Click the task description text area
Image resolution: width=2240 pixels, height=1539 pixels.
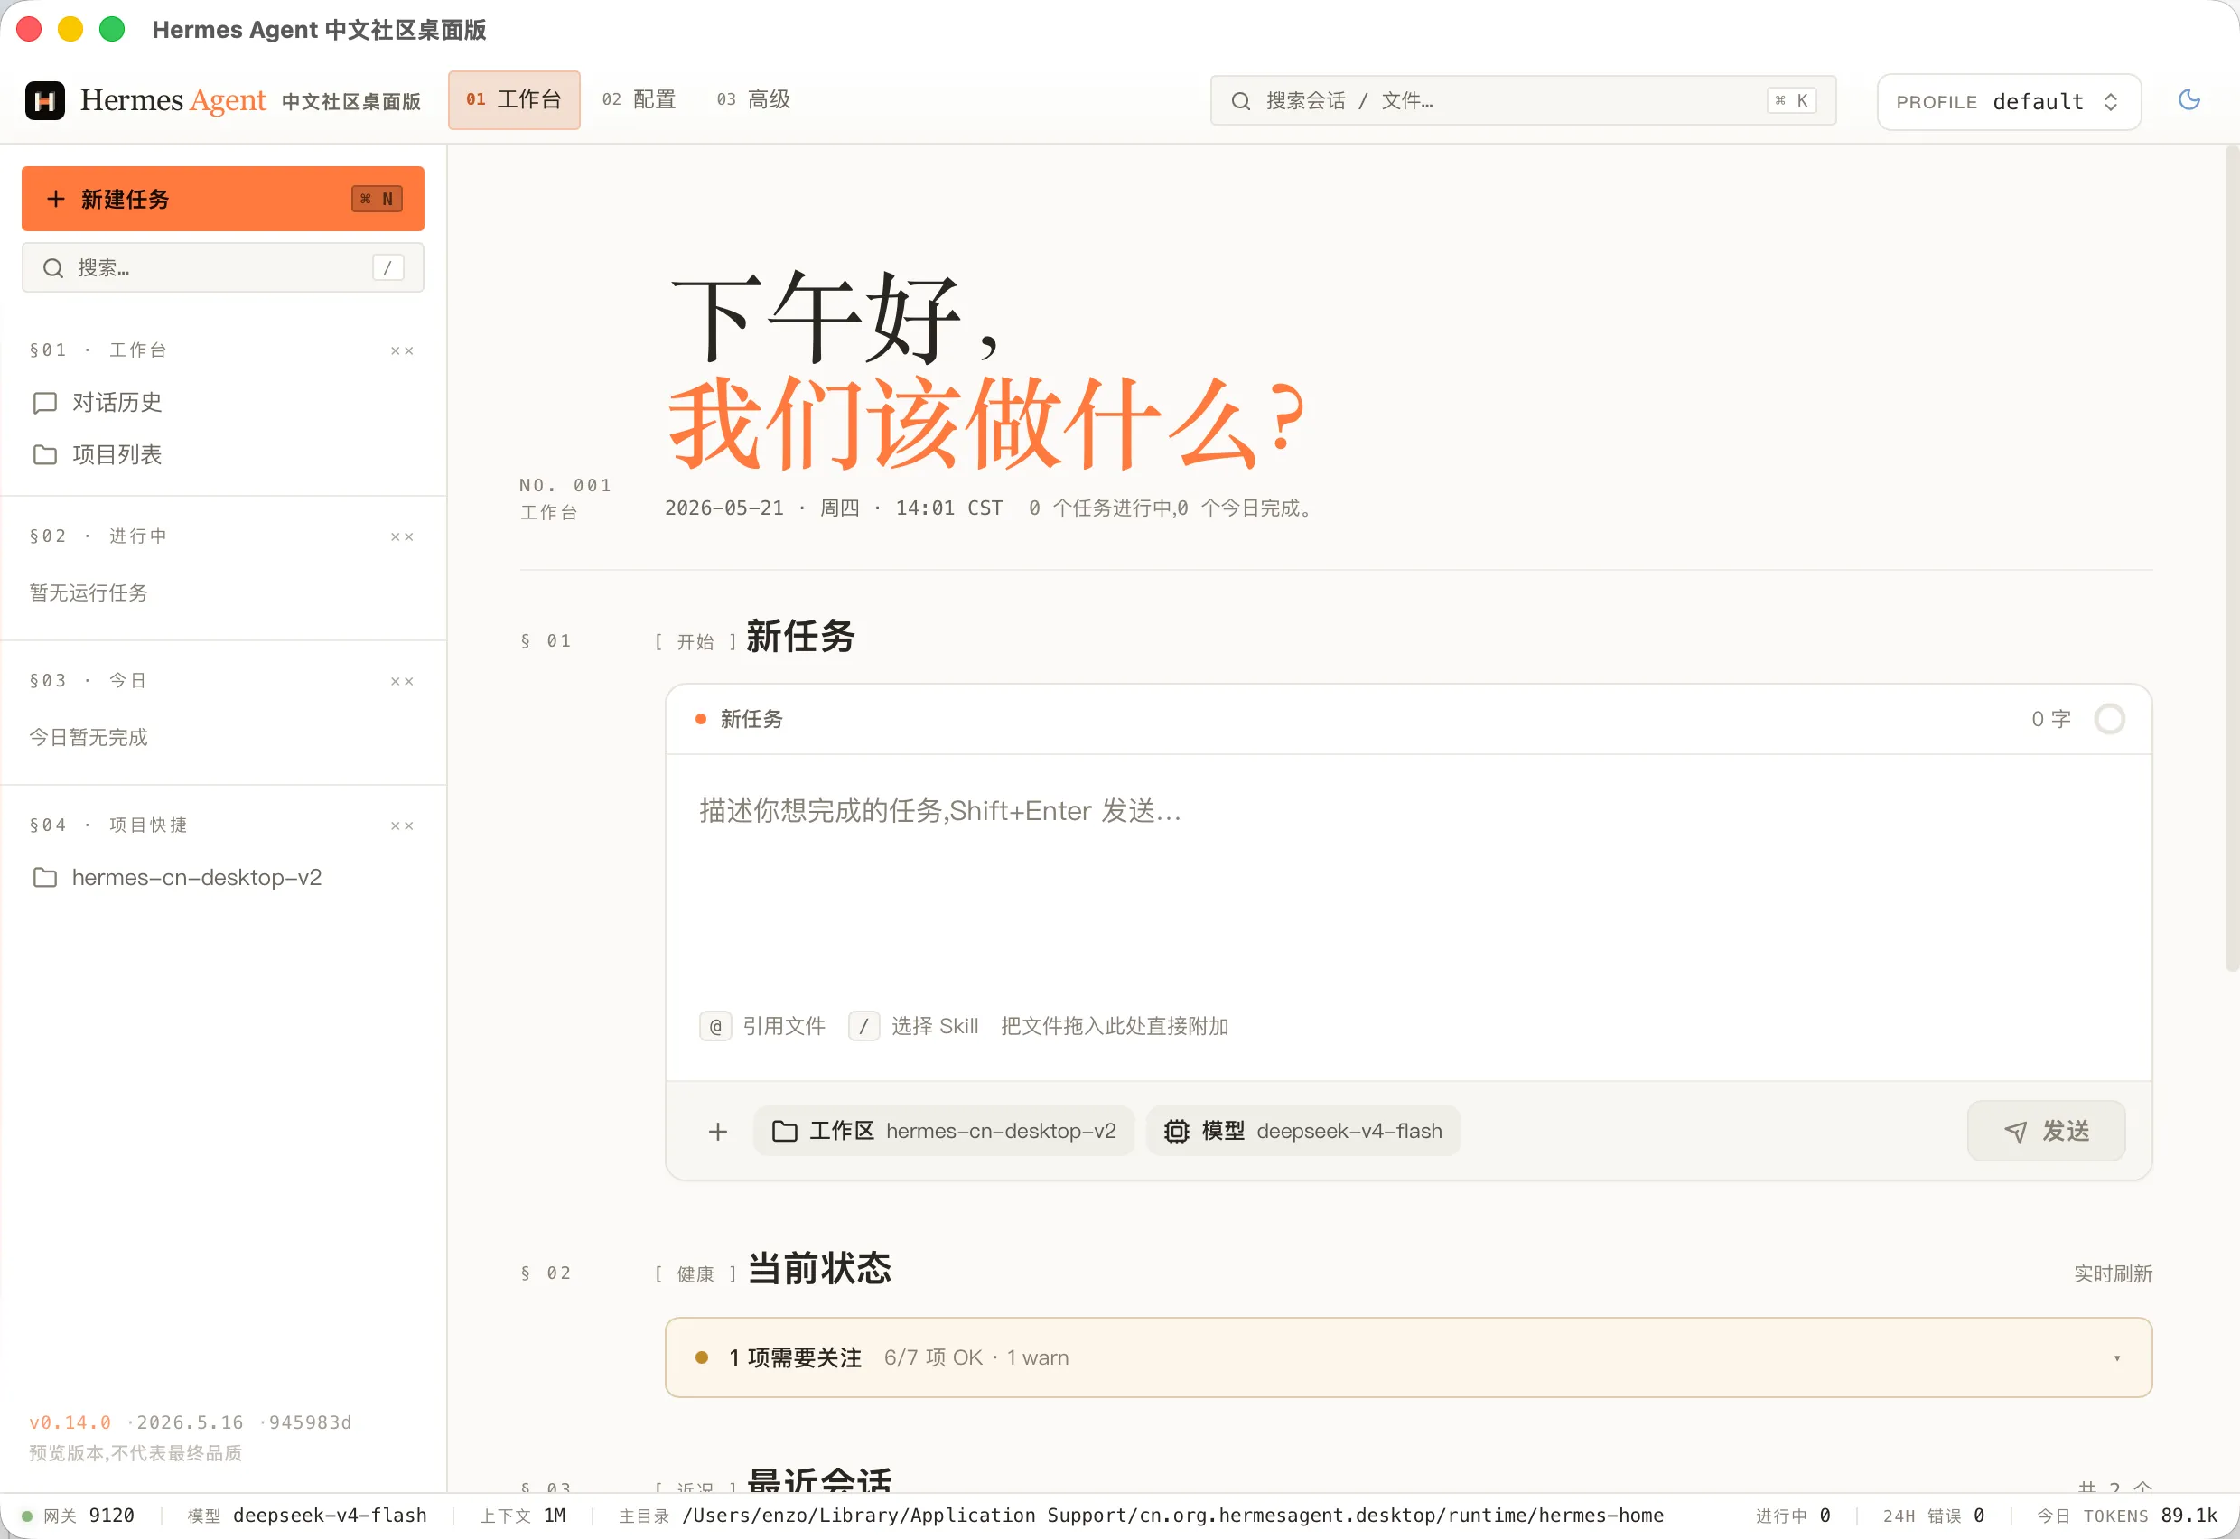pyautogui.click(x=1408, y=878)
